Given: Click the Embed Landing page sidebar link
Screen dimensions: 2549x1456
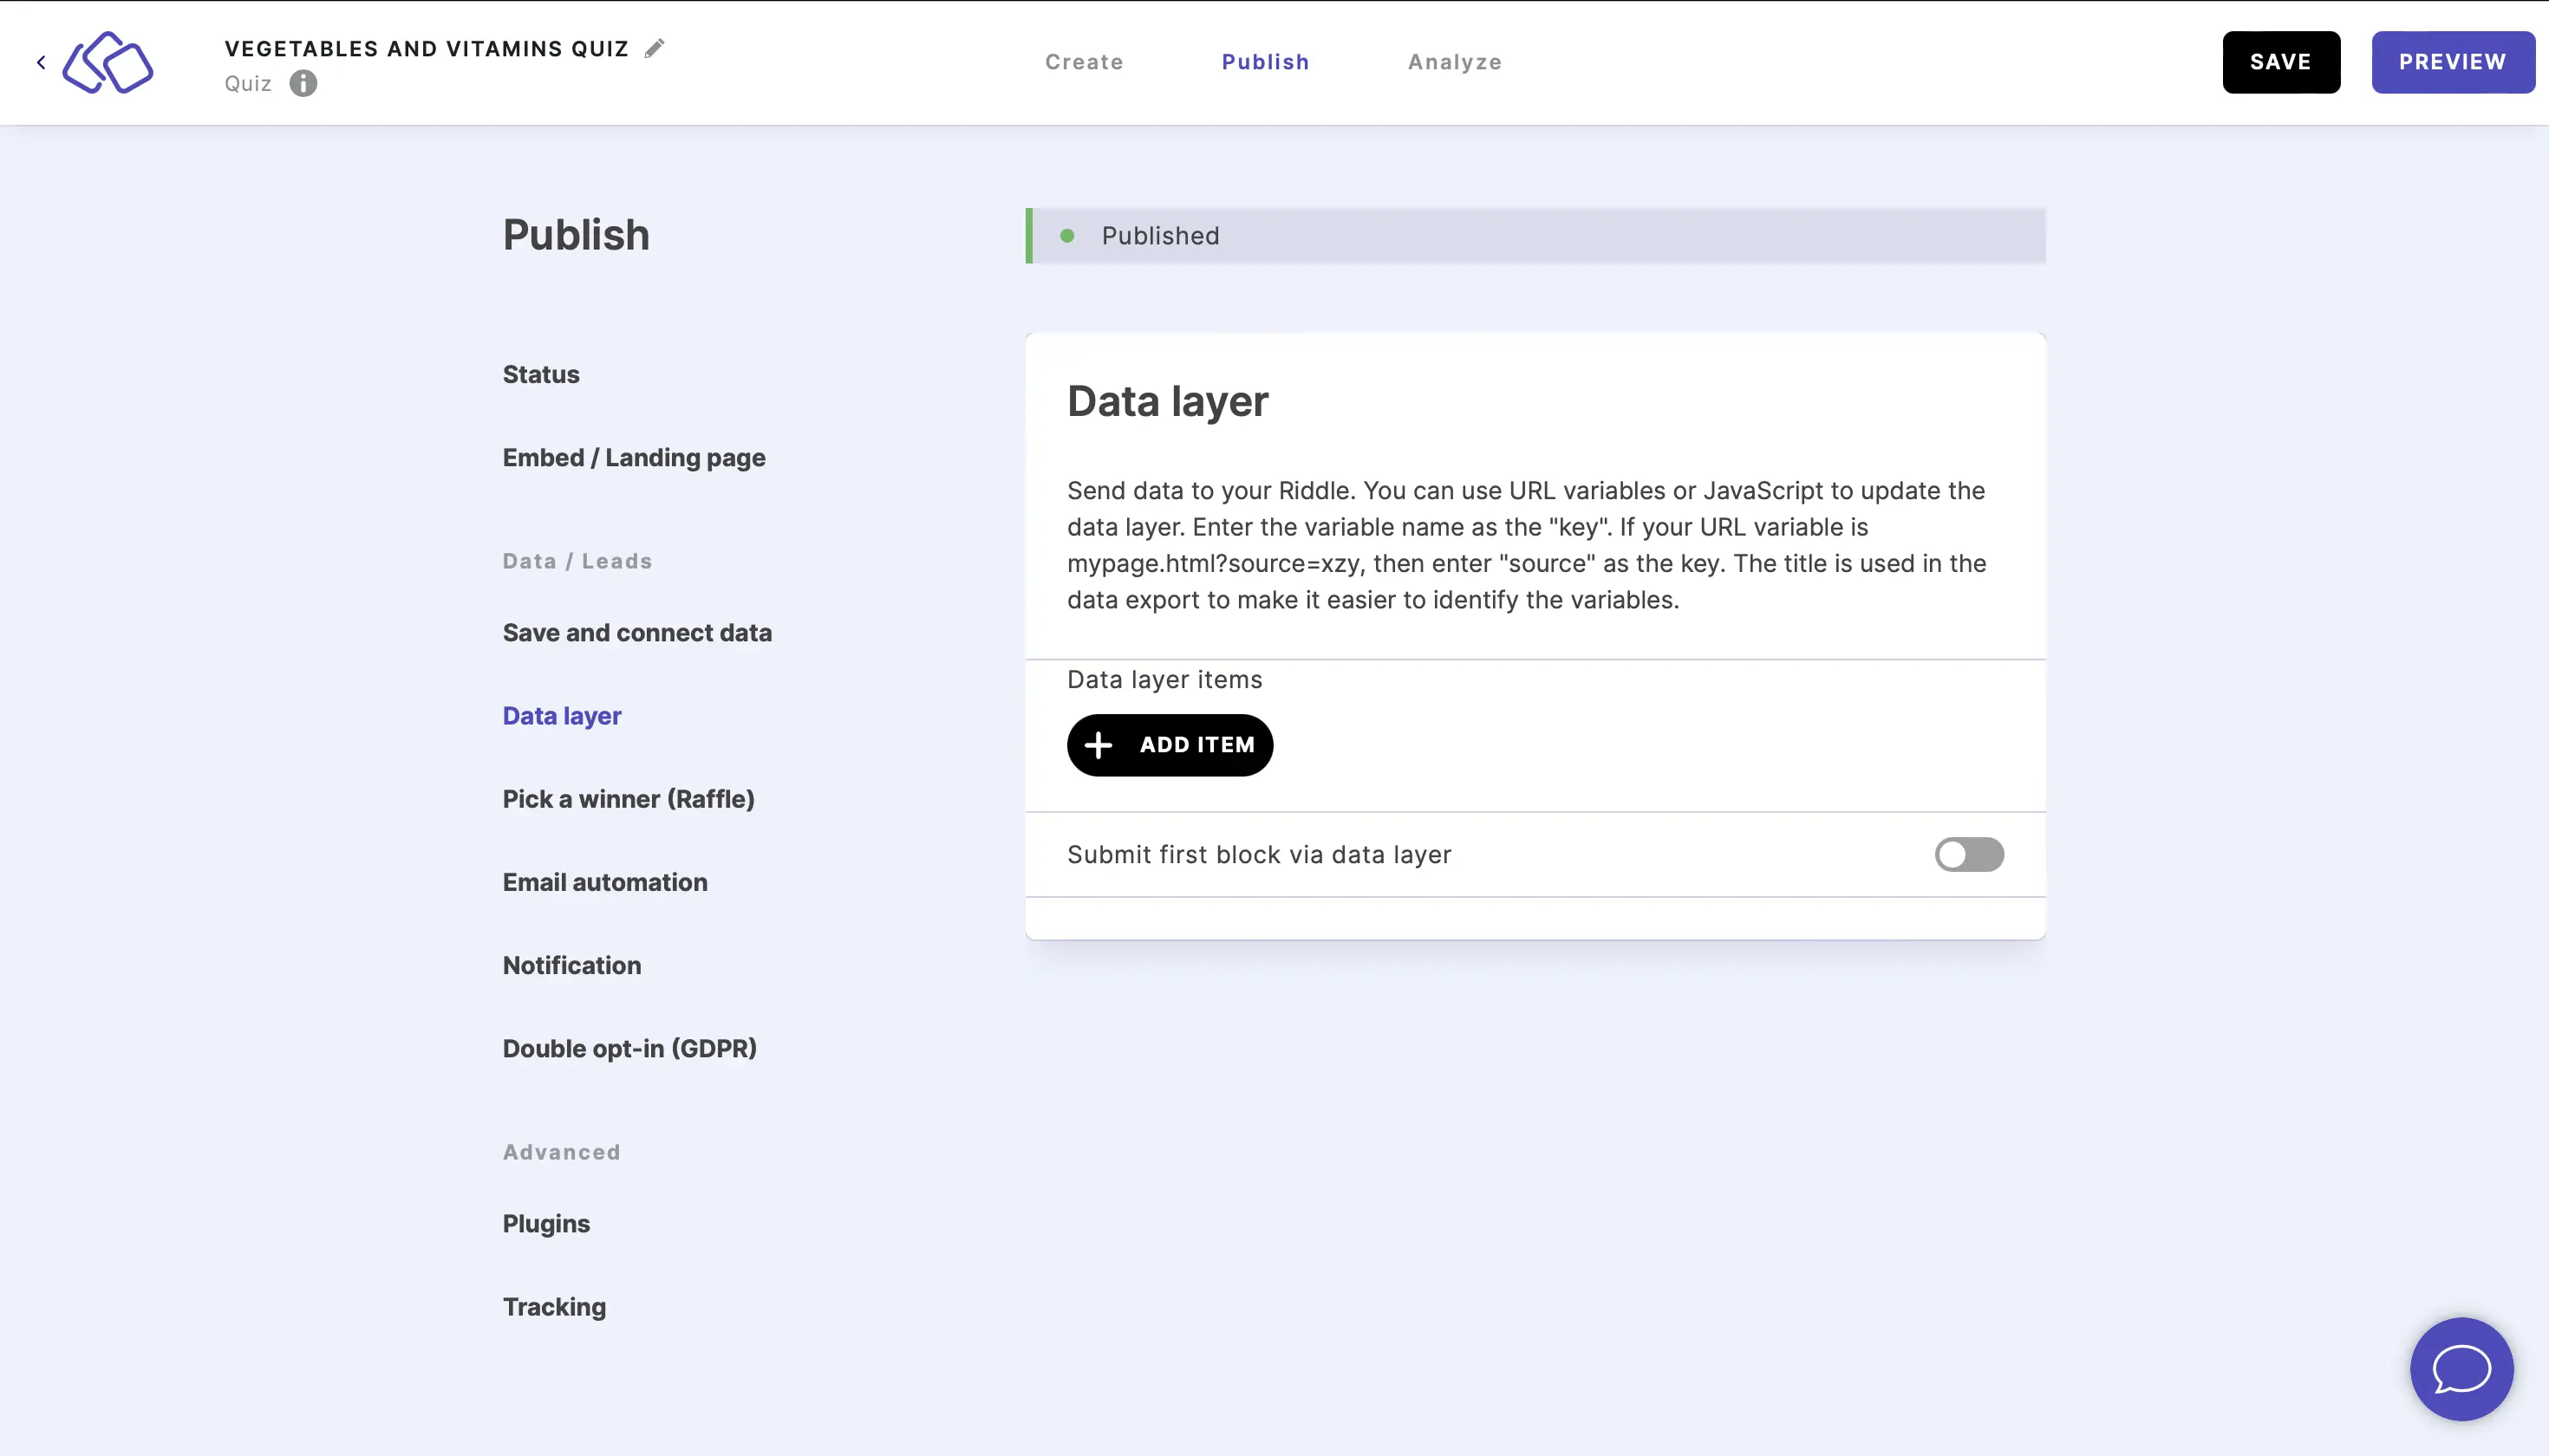Looking at the screenshot, I should (634, 457).
